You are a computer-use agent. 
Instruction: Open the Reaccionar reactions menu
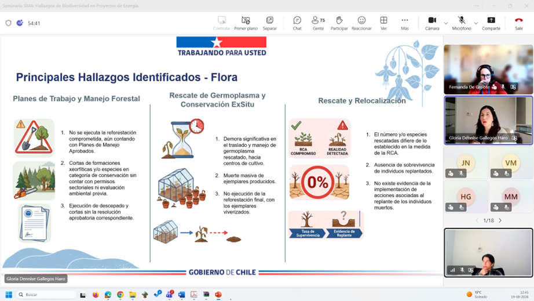pos(361,23)
